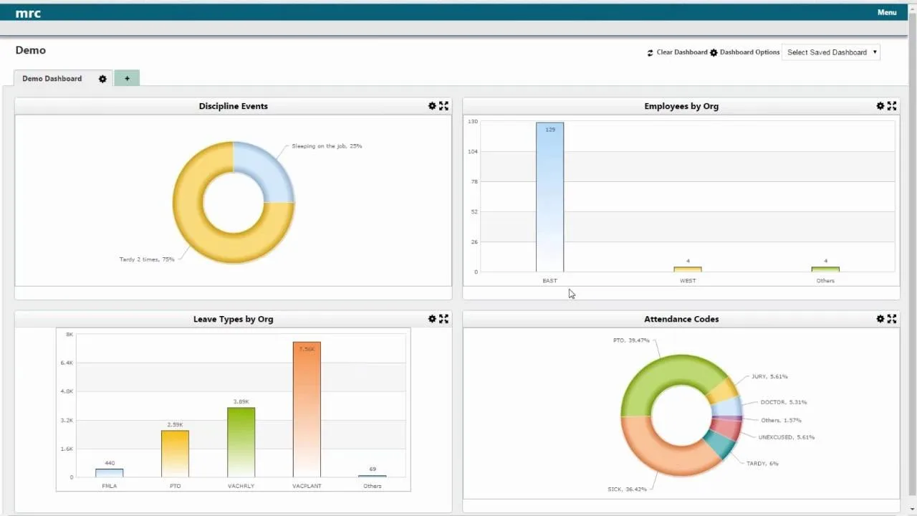Select the EAST bar in Employees chart

(x=550, y=197)
